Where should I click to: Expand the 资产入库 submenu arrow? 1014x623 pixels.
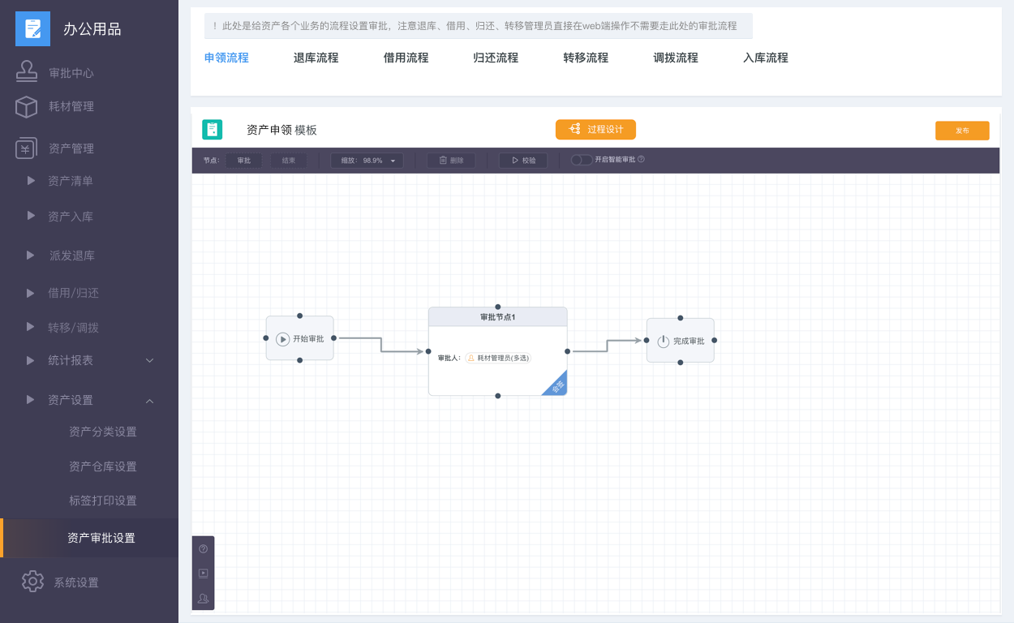pos(31,216)
